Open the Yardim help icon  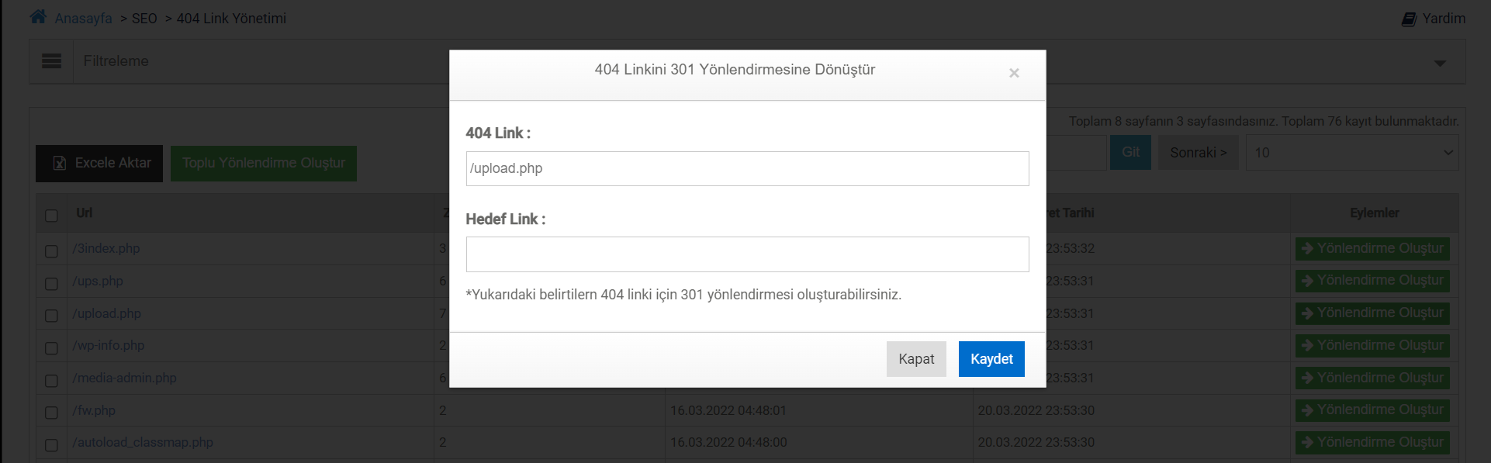coord(1409,19)
